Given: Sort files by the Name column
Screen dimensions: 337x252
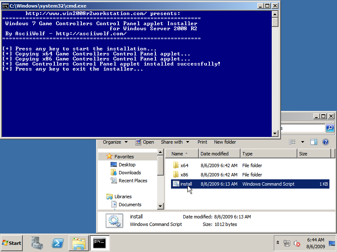Looking at the screenshot, I should [x=182, y=154].
